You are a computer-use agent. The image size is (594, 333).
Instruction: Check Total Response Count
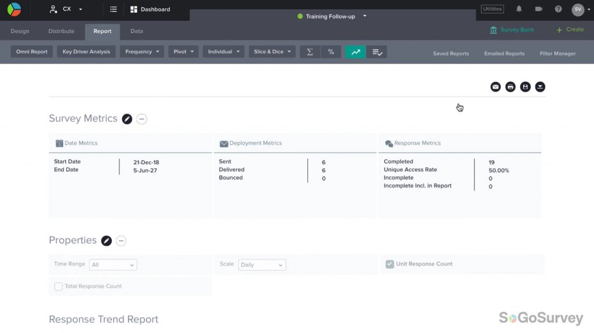(59, 287)
